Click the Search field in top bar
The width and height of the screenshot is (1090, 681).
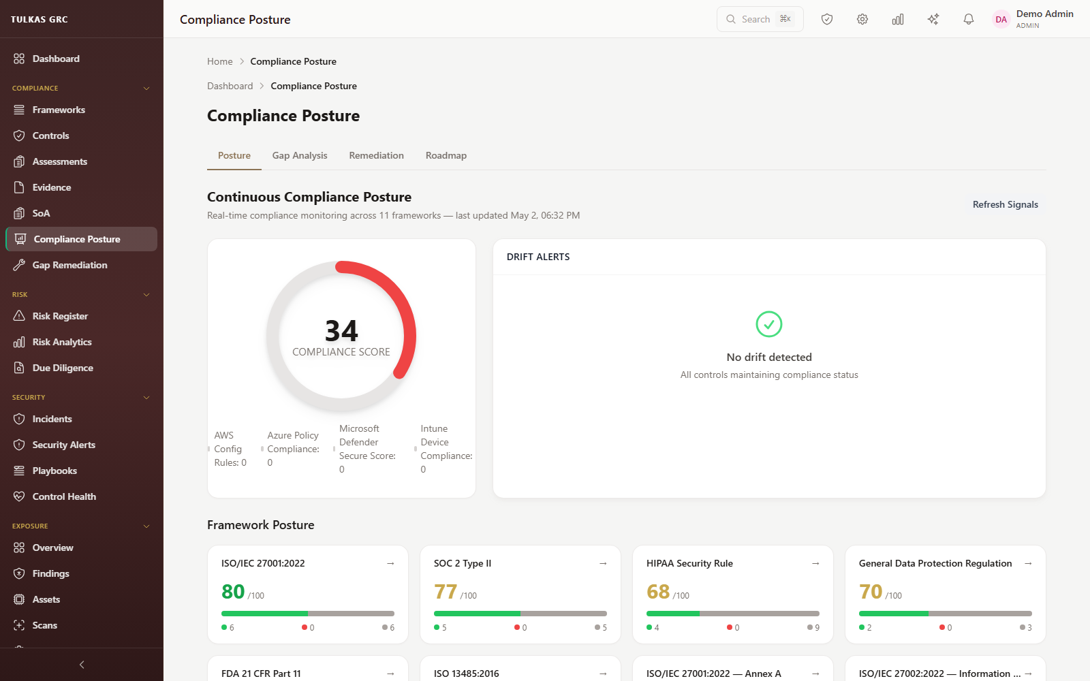click(x=760, y=19)
